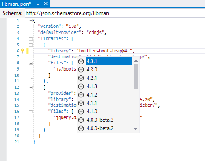Click the "files" key on line 16

click(x=57, y=111)
